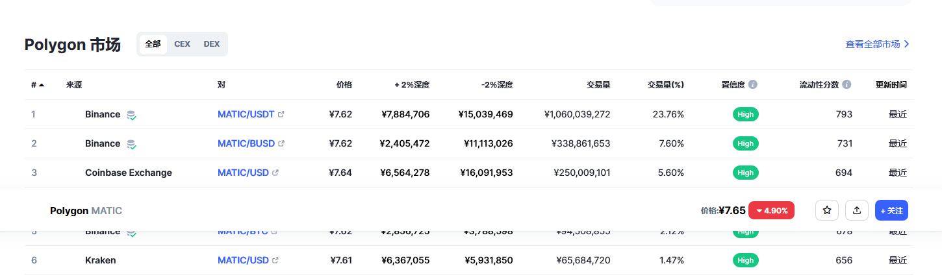Select the 全部 market filter tab
The image size is (942, 279).
153,44
